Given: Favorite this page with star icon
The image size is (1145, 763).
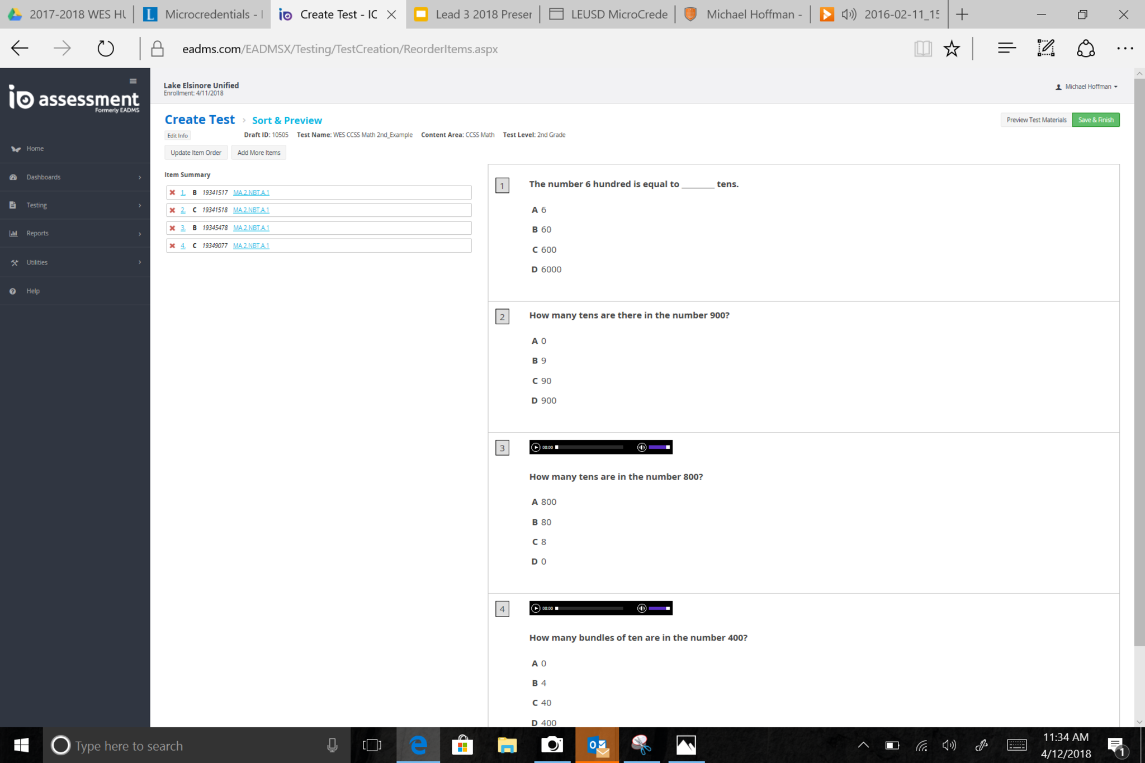Looking at the screenshot, I should point(952,49).
